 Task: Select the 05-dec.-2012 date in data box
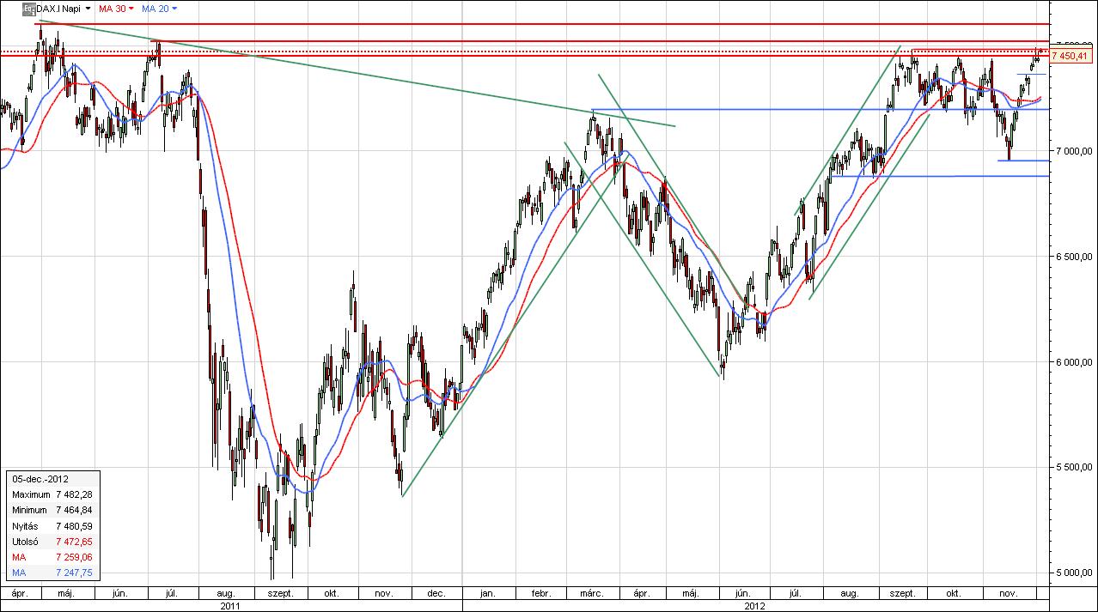[x=40, y=481]
